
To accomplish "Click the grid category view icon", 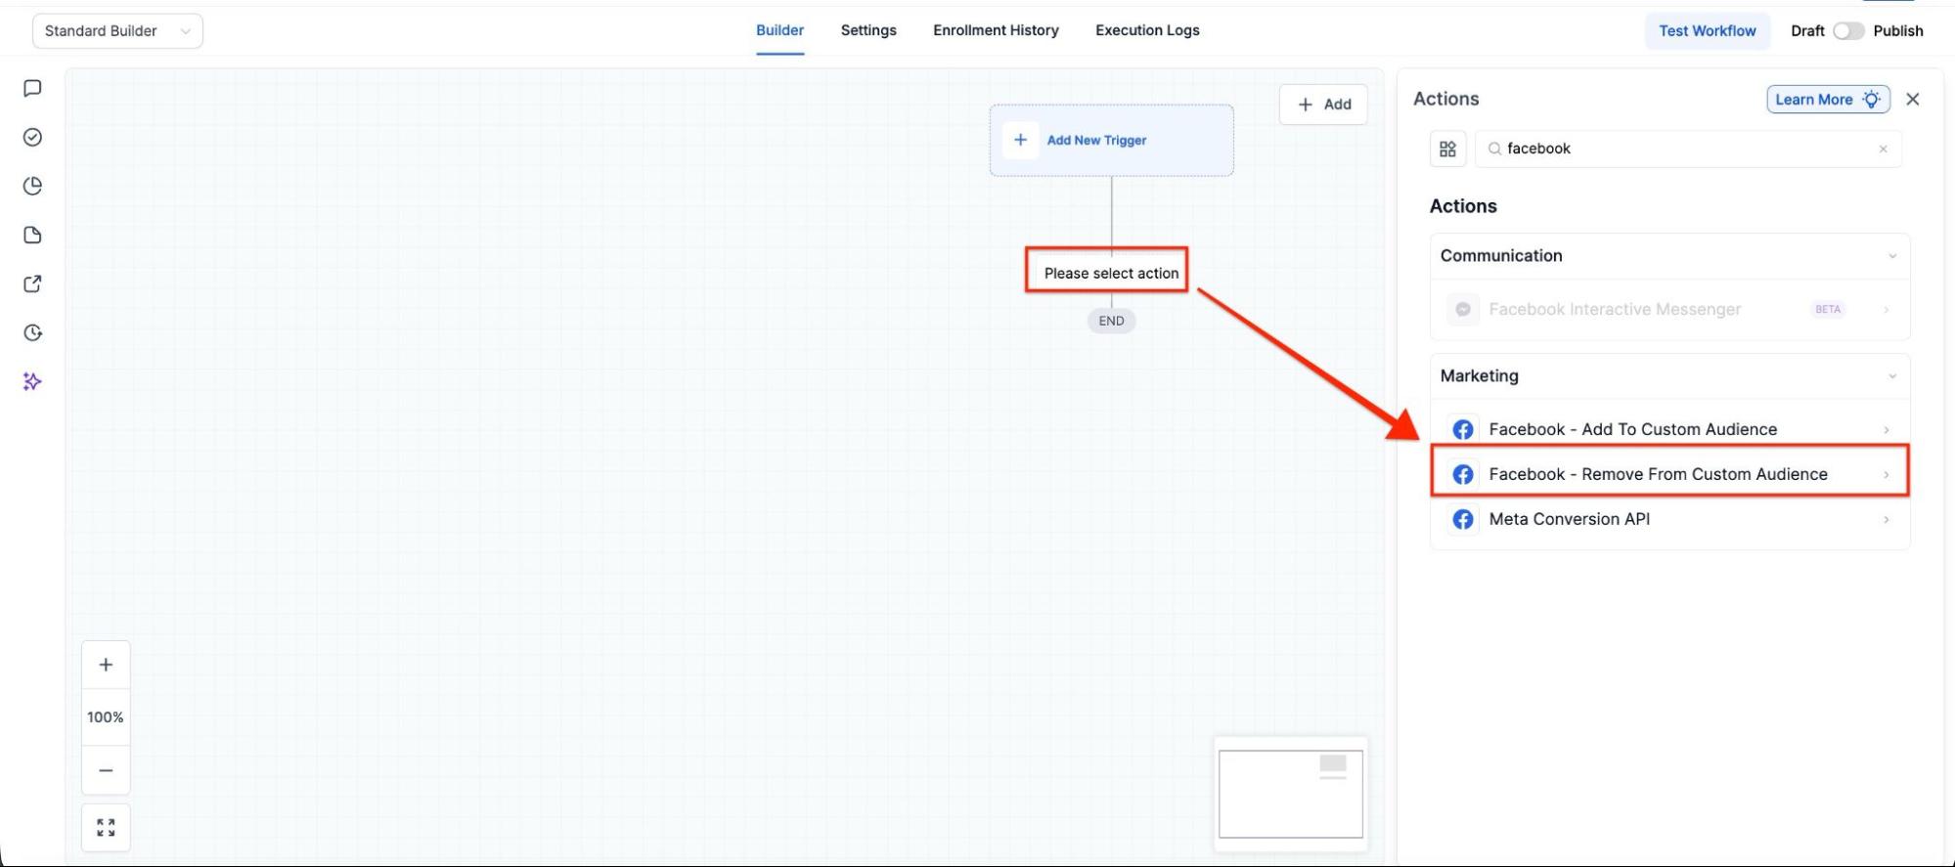I will pyautogui.click(x=1447, y=150).
